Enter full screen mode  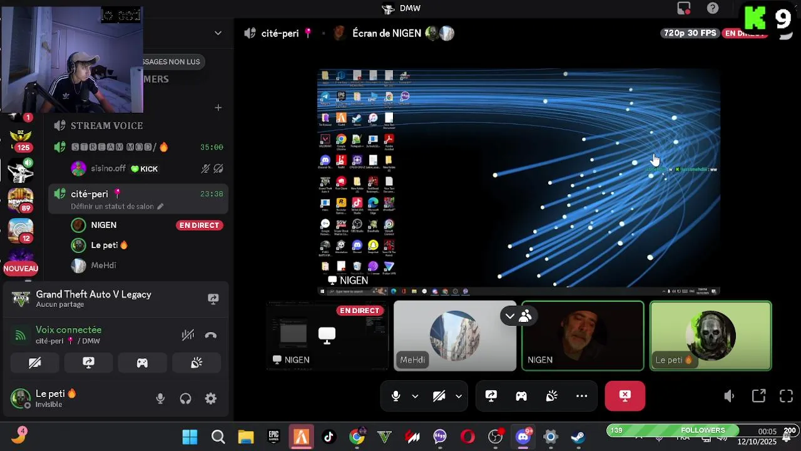click(787, 396)
